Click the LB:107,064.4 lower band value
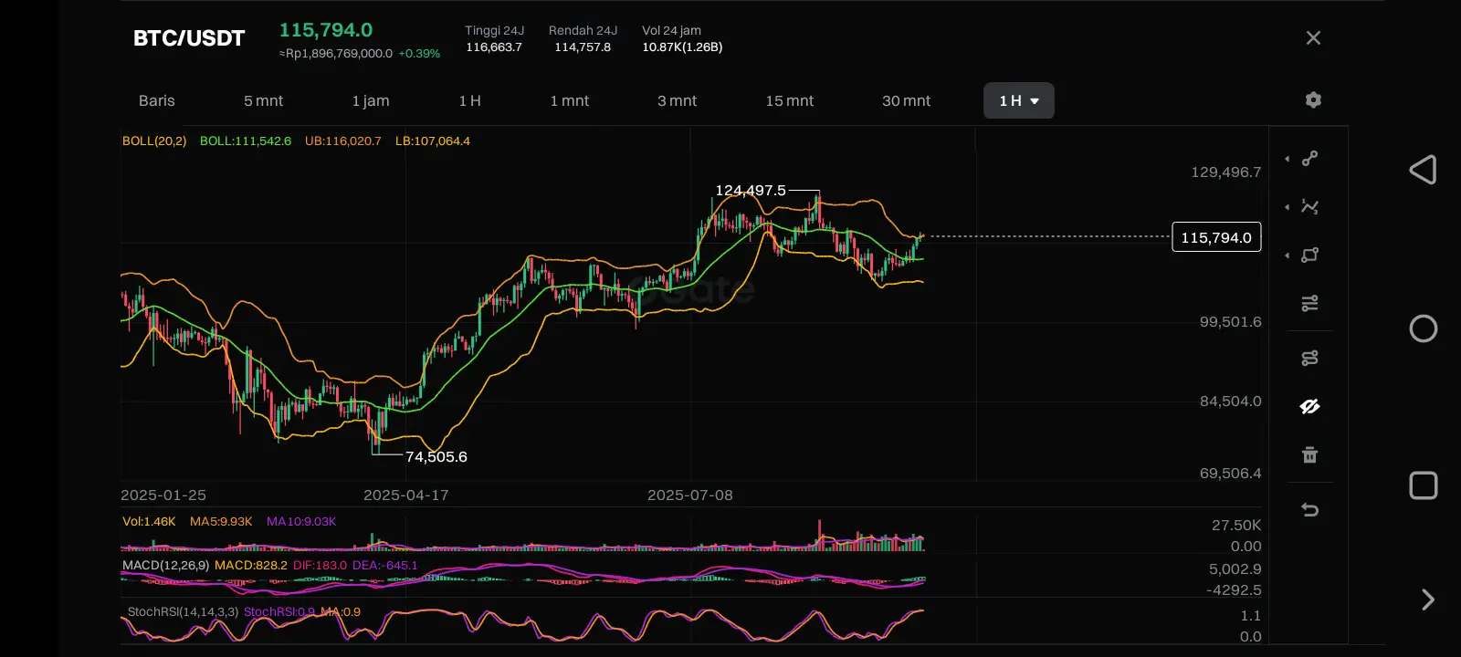Screen dimensions: 1461x657 [x=433, y=141]
